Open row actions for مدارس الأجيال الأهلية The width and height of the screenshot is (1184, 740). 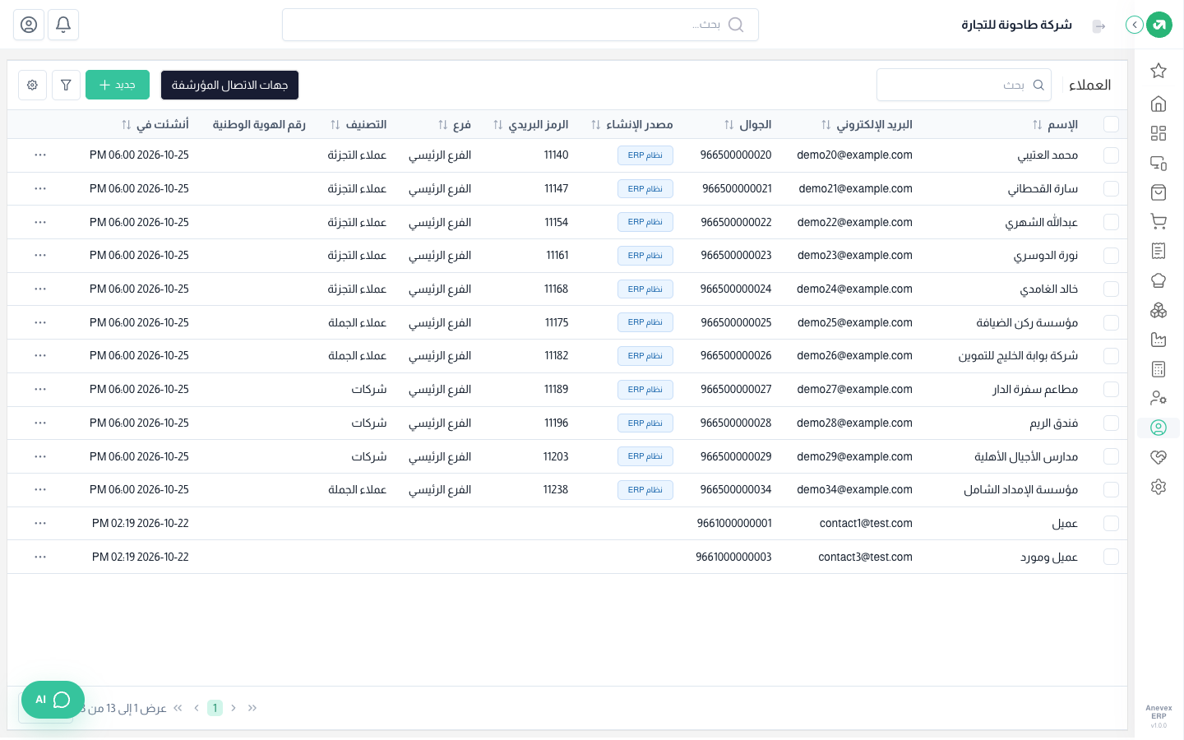click(x=40, y=456)
